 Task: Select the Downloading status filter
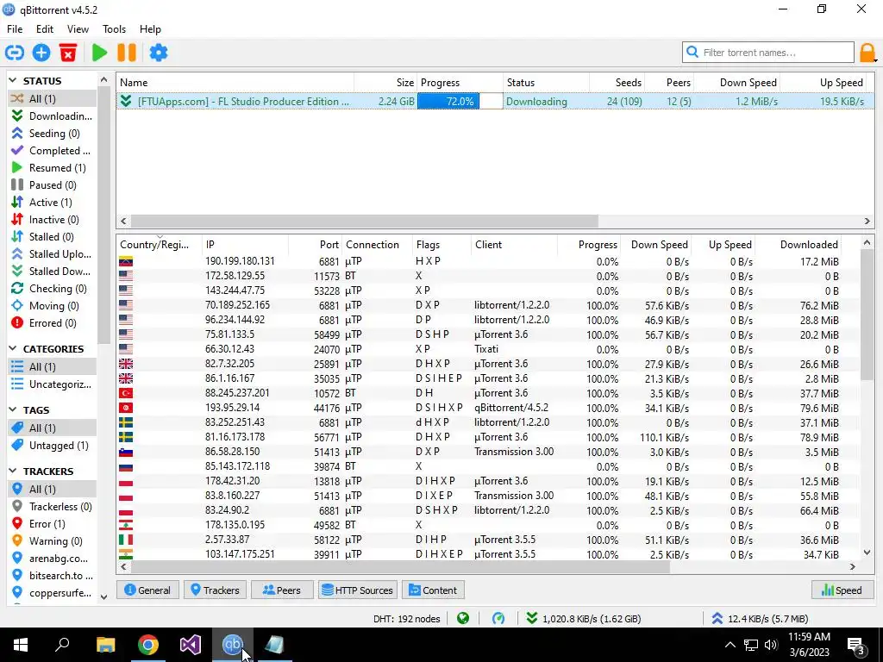(53, 116)
